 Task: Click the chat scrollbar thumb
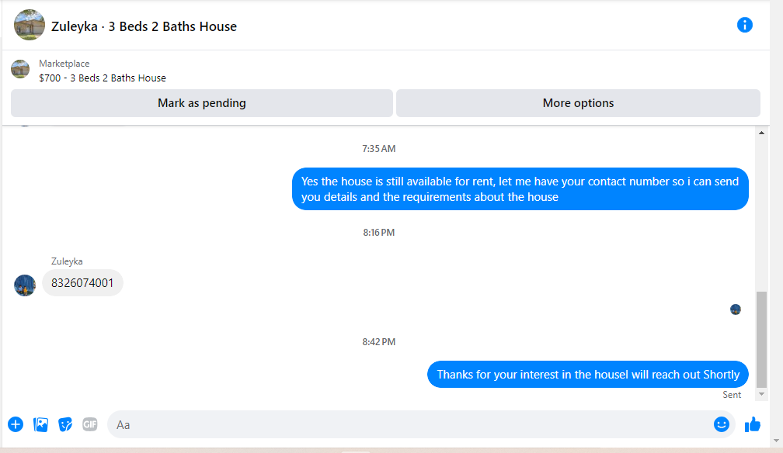[x=761, y=339]
